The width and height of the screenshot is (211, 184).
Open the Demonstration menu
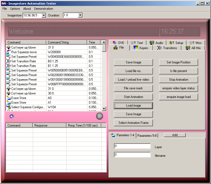pos(44,9)
